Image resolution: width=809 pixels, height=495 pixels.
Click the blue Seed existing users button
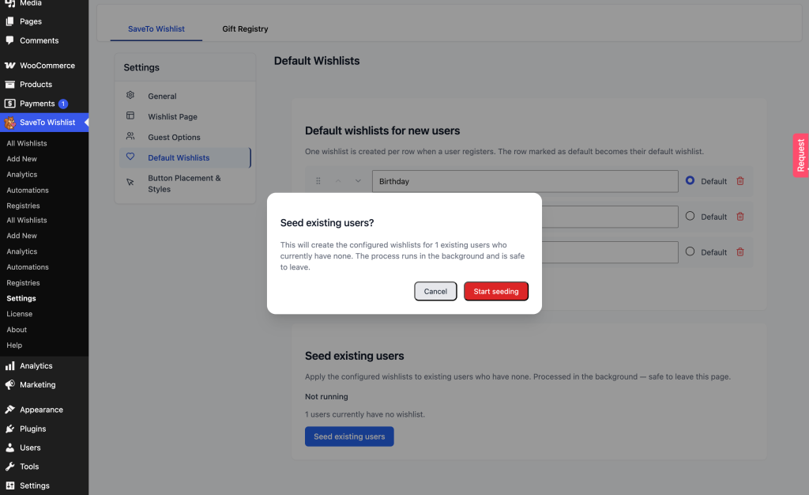pyautogui.click(x=349, y=436)
